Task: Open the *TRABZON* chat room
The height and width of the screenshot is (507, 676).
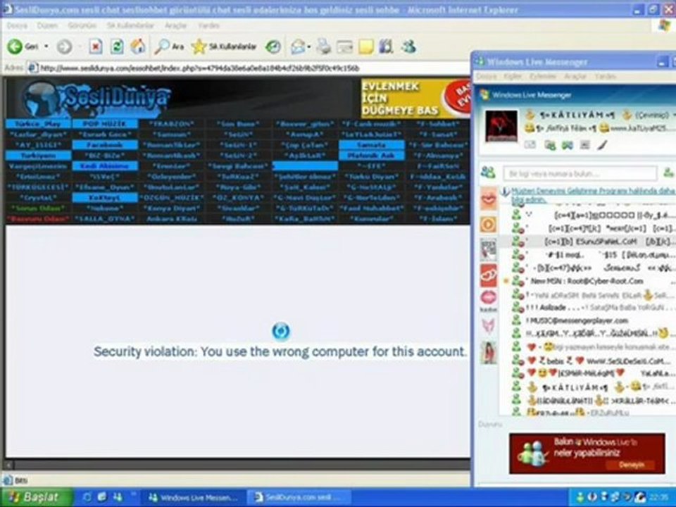Action: (x=172, y=124)
